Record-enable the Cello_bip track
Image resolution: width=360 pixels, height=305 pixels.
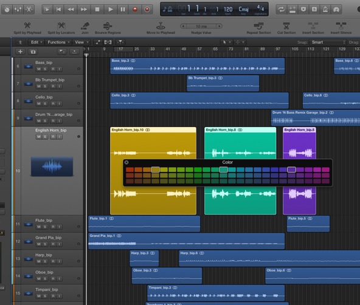53,104
